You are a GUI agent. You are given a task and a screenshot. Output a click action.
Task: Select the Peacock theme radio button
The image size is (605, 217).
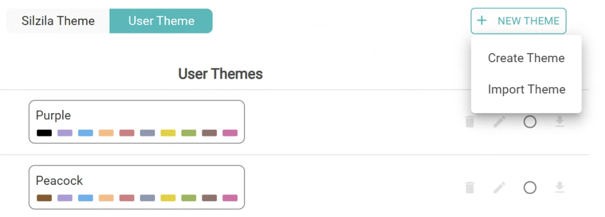[x=529, y=188]
